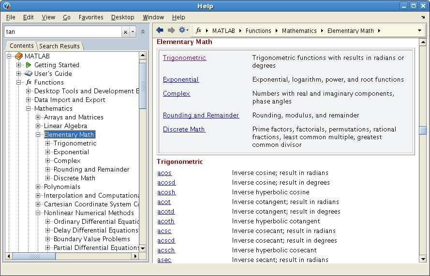Select Delay Differential Equations tree item
Viewport: 430px width, 276px height.
point(96,230)
